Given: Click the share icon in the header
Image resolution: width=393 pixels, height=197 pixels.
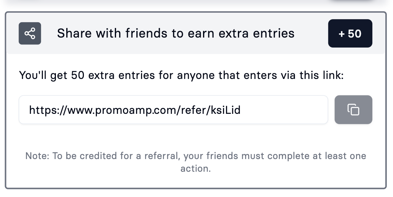Looking at the screenshot, I should pos(30,33).
